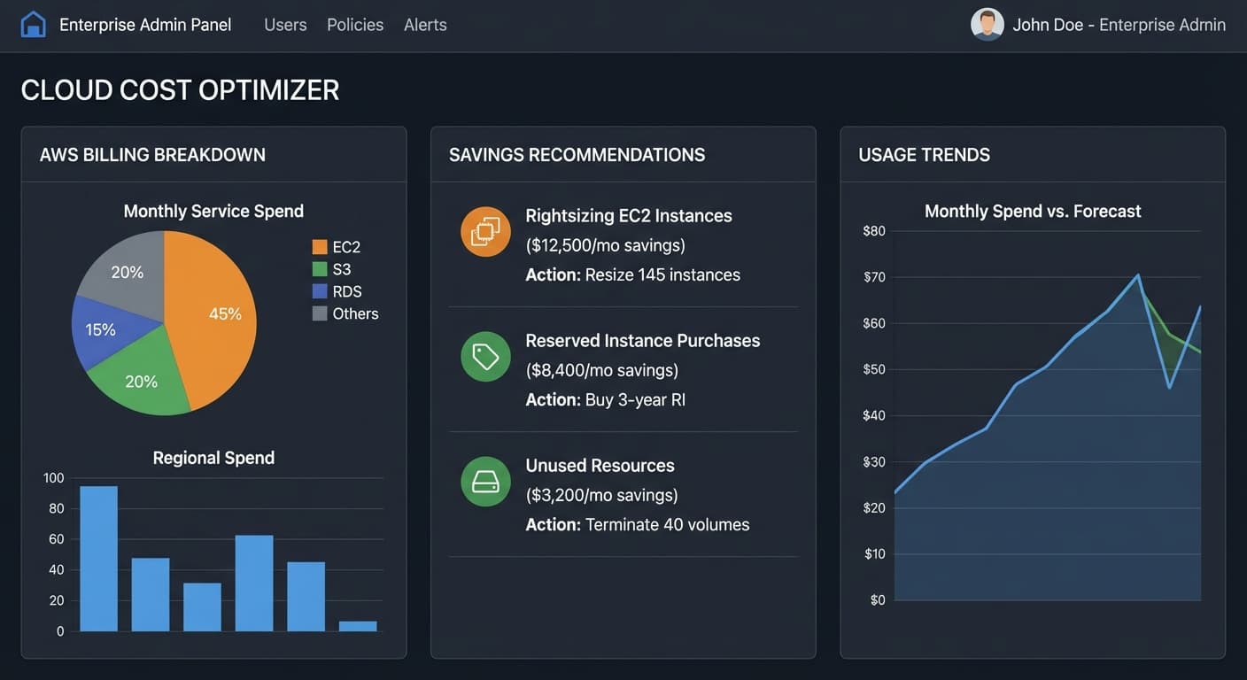This screenshot has width=1247, height=680.
Task: Click the green Reserved Instance tag icon
Action: 485,357
